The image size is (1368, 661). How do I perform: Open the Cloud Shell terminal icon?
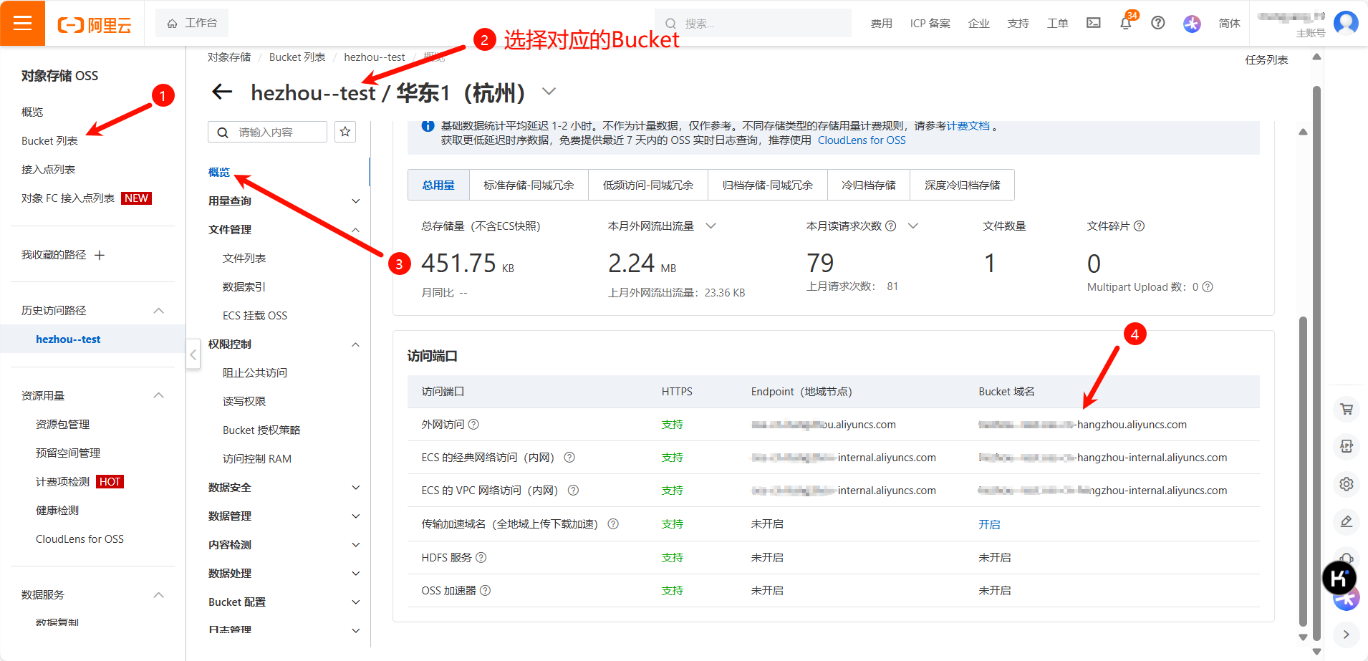pos(1094,23)
